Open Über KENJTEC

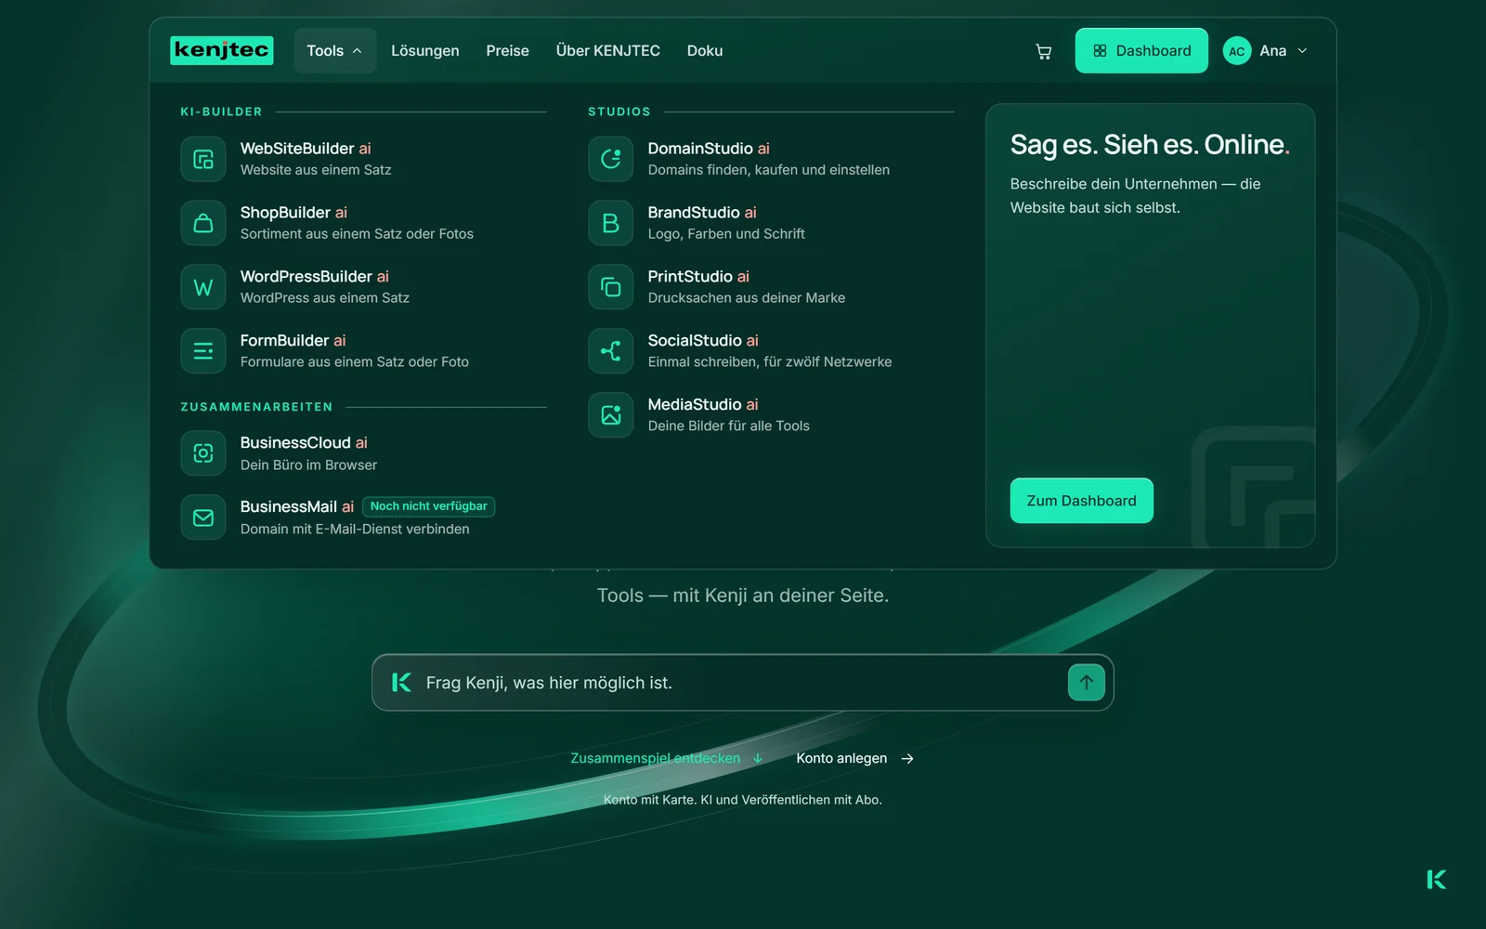(607, 51)
